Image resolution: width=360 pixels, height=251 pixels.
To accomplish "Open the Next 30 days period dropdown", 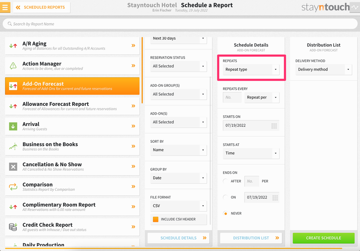I will 178,39.
